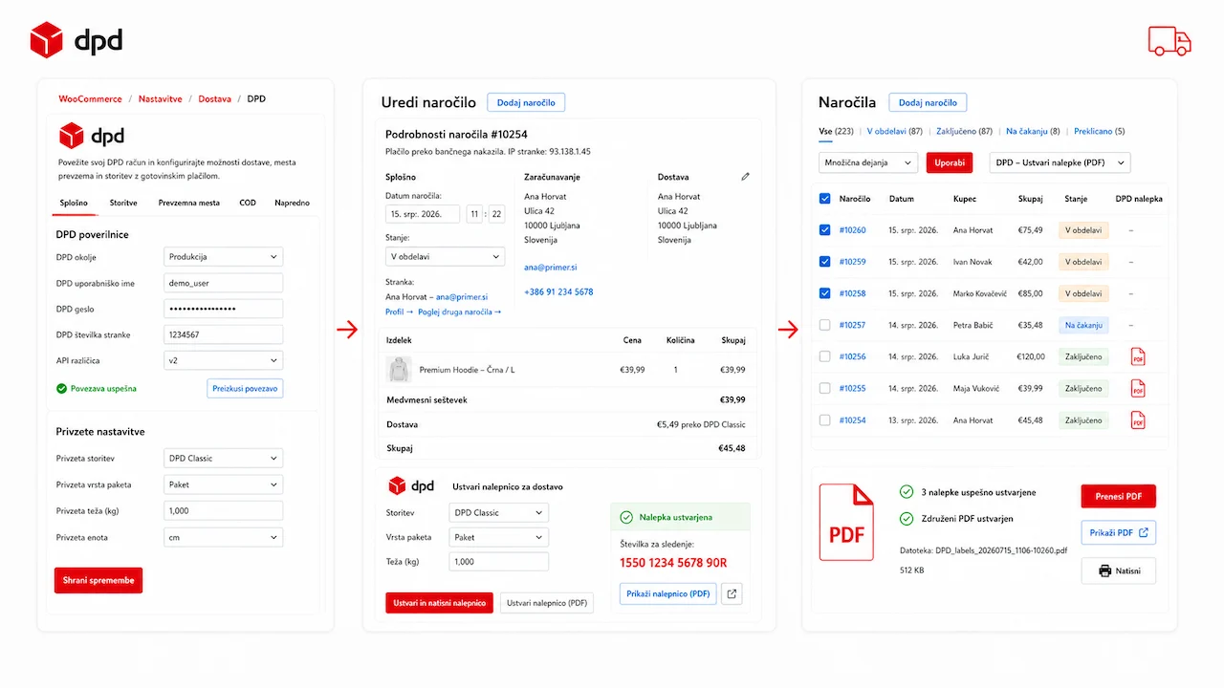The image size is (1224, 688).
Task: Open the Vrsta paketa dropdown in label section
Action: [499, 537]
